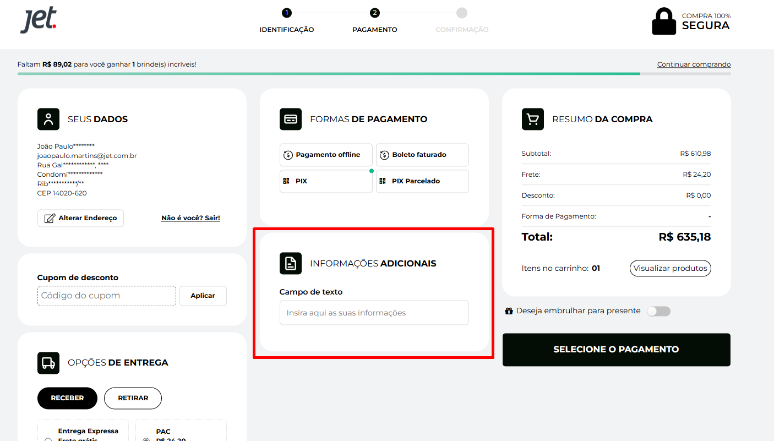The width and height of the screenshot is (774, 441).
Task: Select the RETIRAR pickup tab
Action: (x=133, y=398)
